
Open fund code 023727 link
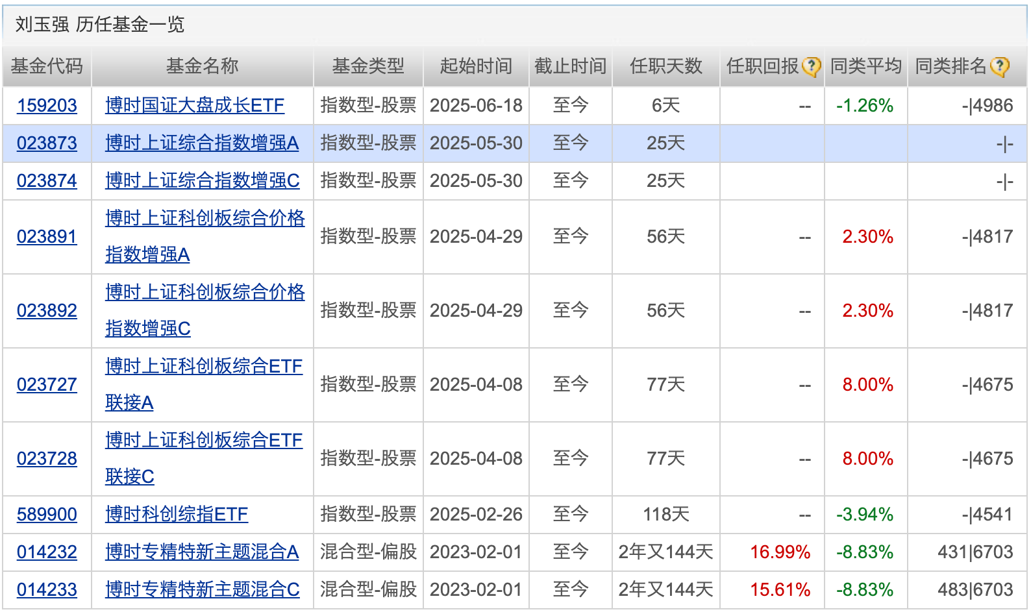tap(47, 385)
